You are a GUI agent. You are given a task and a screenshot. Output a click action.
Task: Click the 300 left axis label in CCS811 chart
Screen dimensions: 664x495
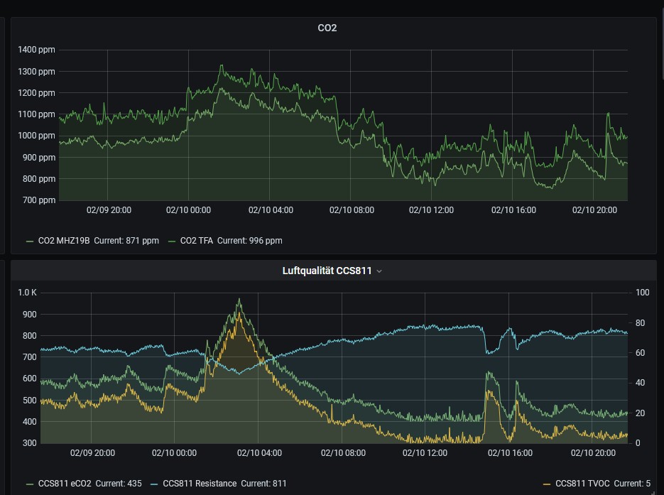[x=30, y=443]
